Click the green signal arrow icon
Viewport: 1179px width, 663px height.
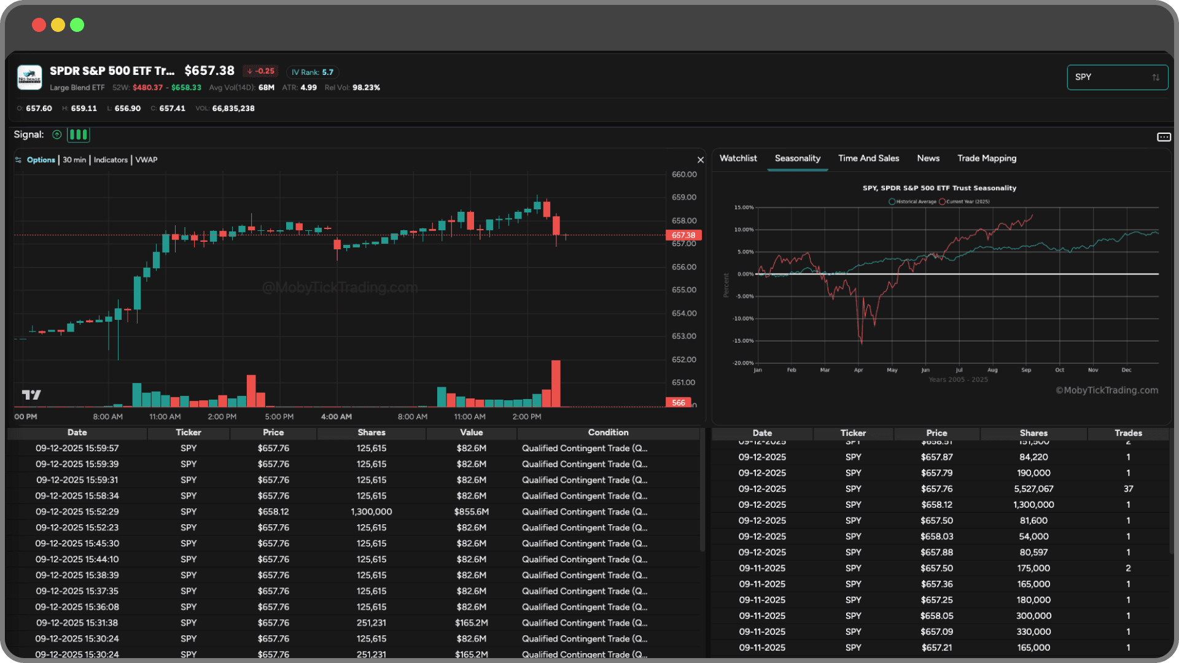[x=57, y=134]
